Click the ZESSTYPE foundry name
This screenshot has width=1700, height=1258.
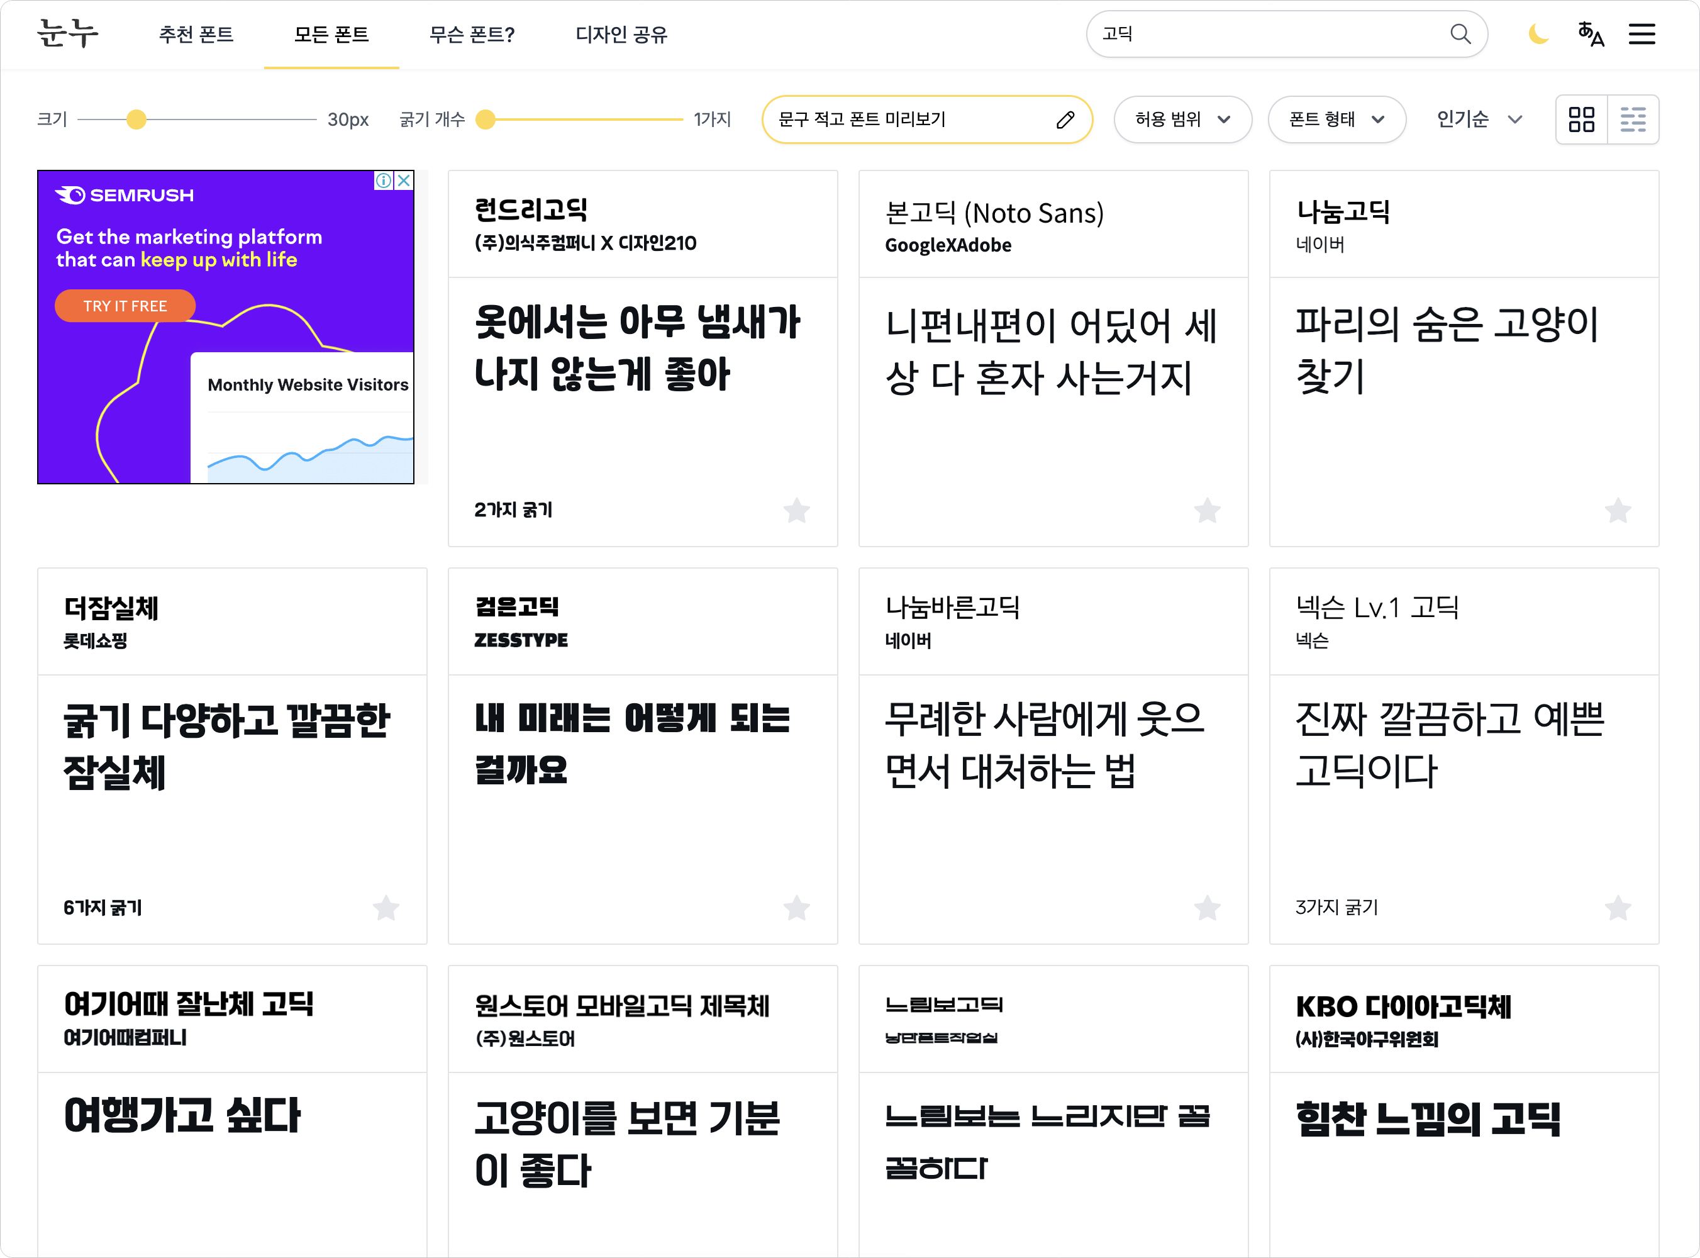tap(521, 640)
